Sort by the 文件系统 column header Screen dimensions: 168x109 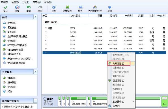(x=79, y=16)
